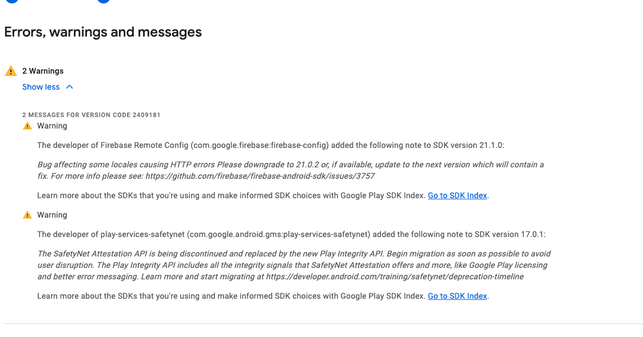Click the developer.android.com safetynet deprecation-timeline URL
Screen dimensions: 643x337
point(395,276)
